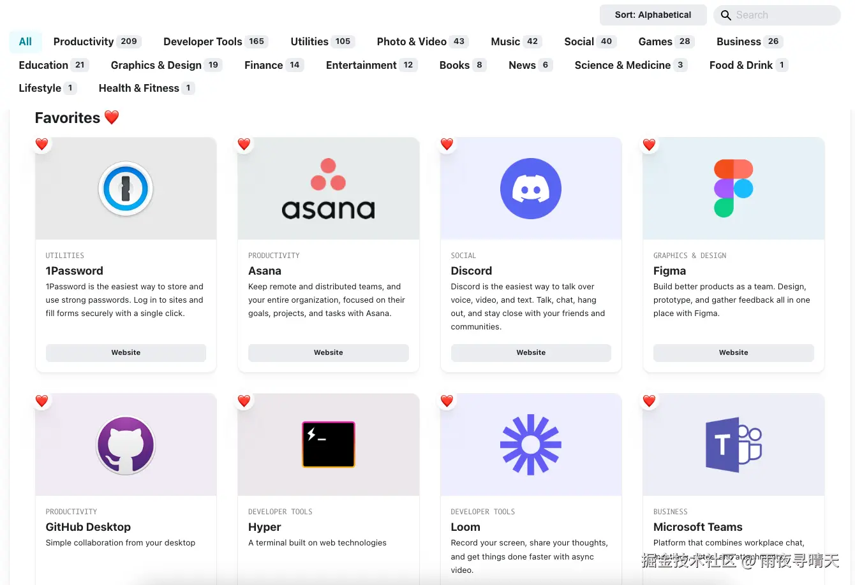Select the Developer Tools category tab
Screen dimensions: 855x585
(x=214, y=41)
